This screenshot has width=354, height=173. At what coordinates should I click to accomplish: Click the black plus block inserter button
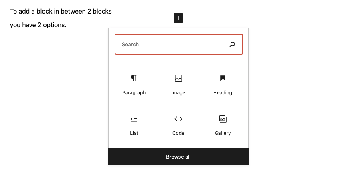(178, 18)
